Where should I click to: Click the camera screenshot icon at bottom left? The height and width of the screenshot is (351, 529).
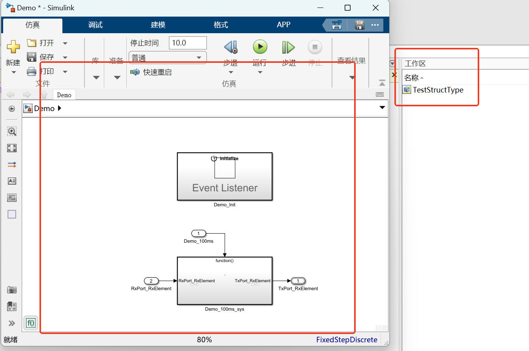12,290
